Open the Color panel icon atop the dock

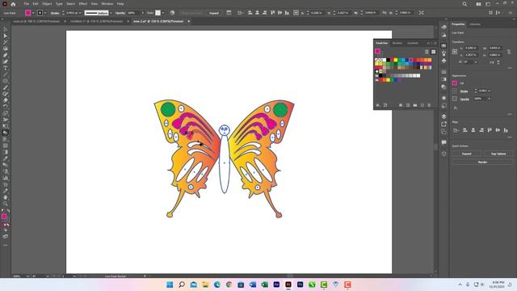[443, 27]
